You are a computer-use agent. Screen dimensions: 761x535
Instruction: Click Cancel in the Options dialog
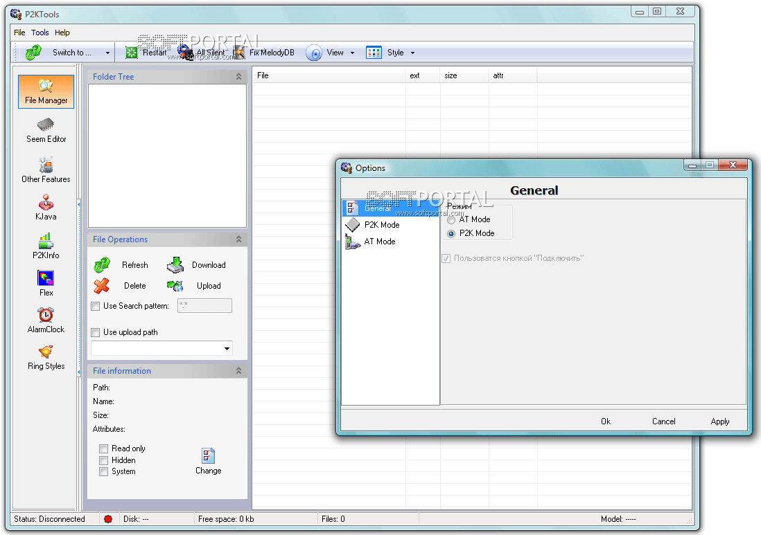point(663,421)
